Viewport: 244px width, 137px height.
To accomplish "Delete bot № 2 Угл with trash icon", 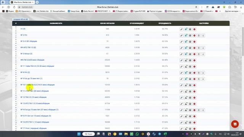I will (199, 35).
